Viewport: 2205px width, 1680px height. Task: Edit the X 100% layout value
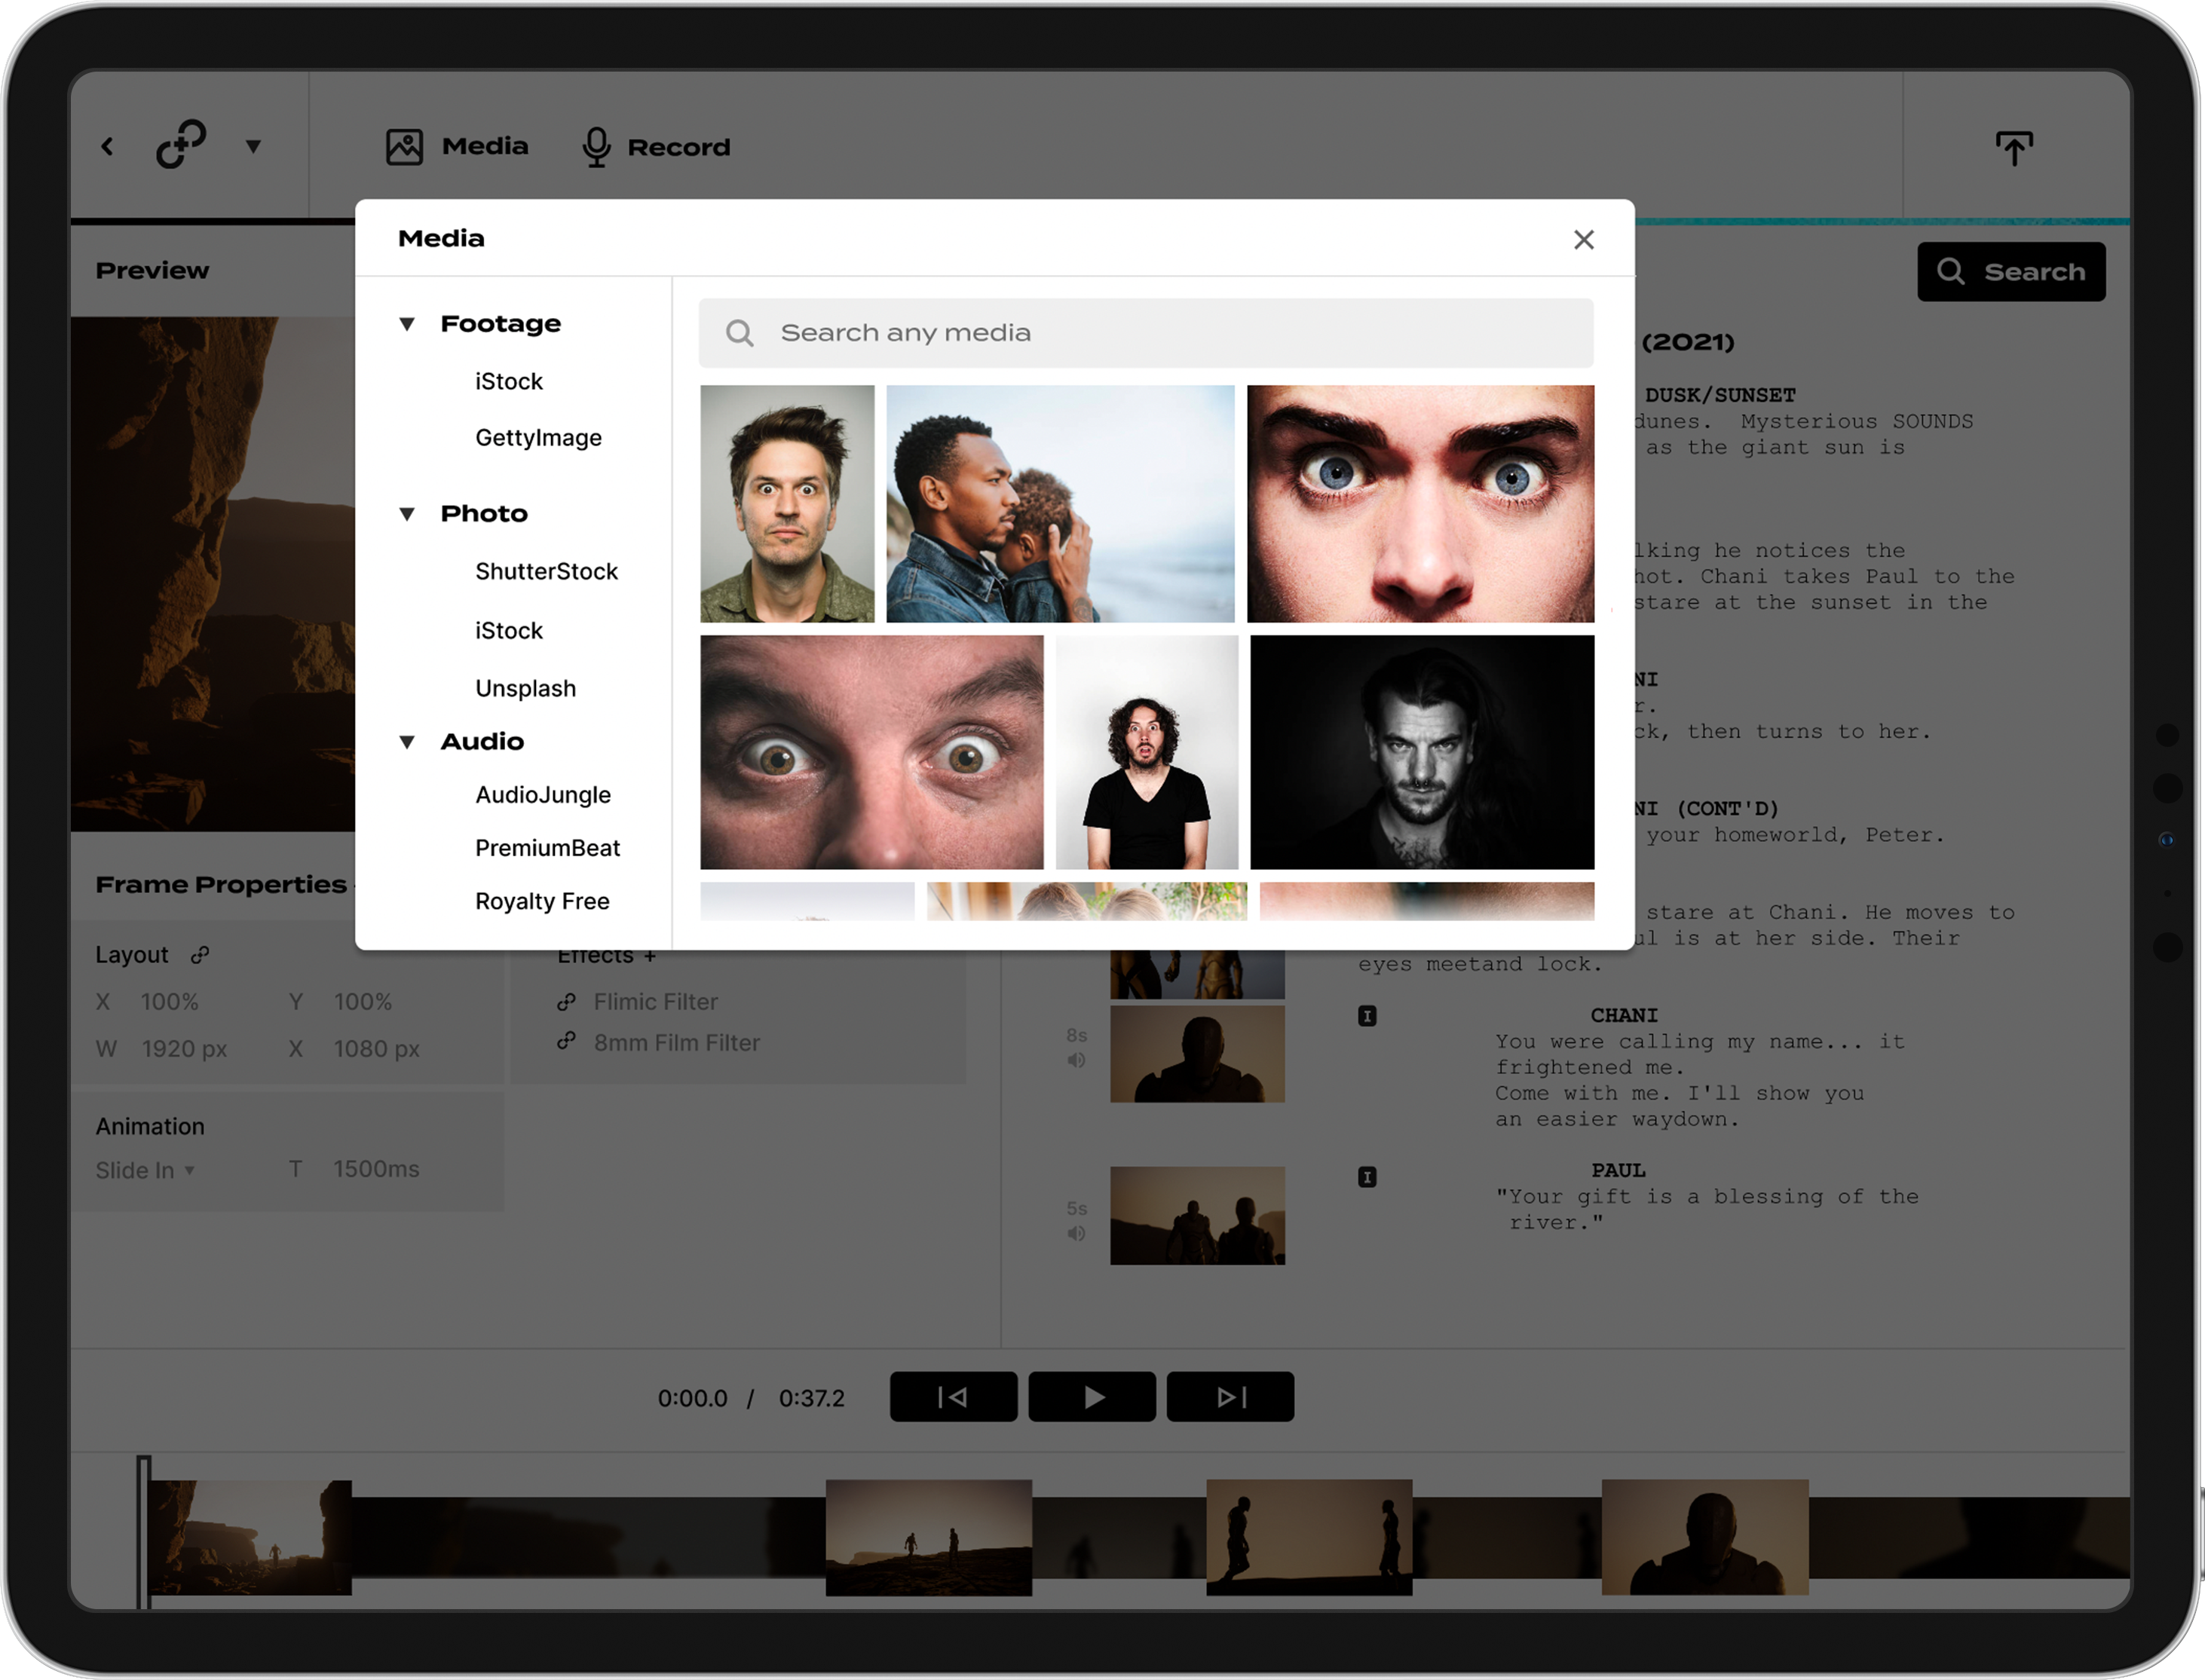point(169,1002)
